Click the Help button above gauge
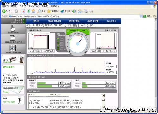This screenshot has height=114, width=158. (84, 30)
